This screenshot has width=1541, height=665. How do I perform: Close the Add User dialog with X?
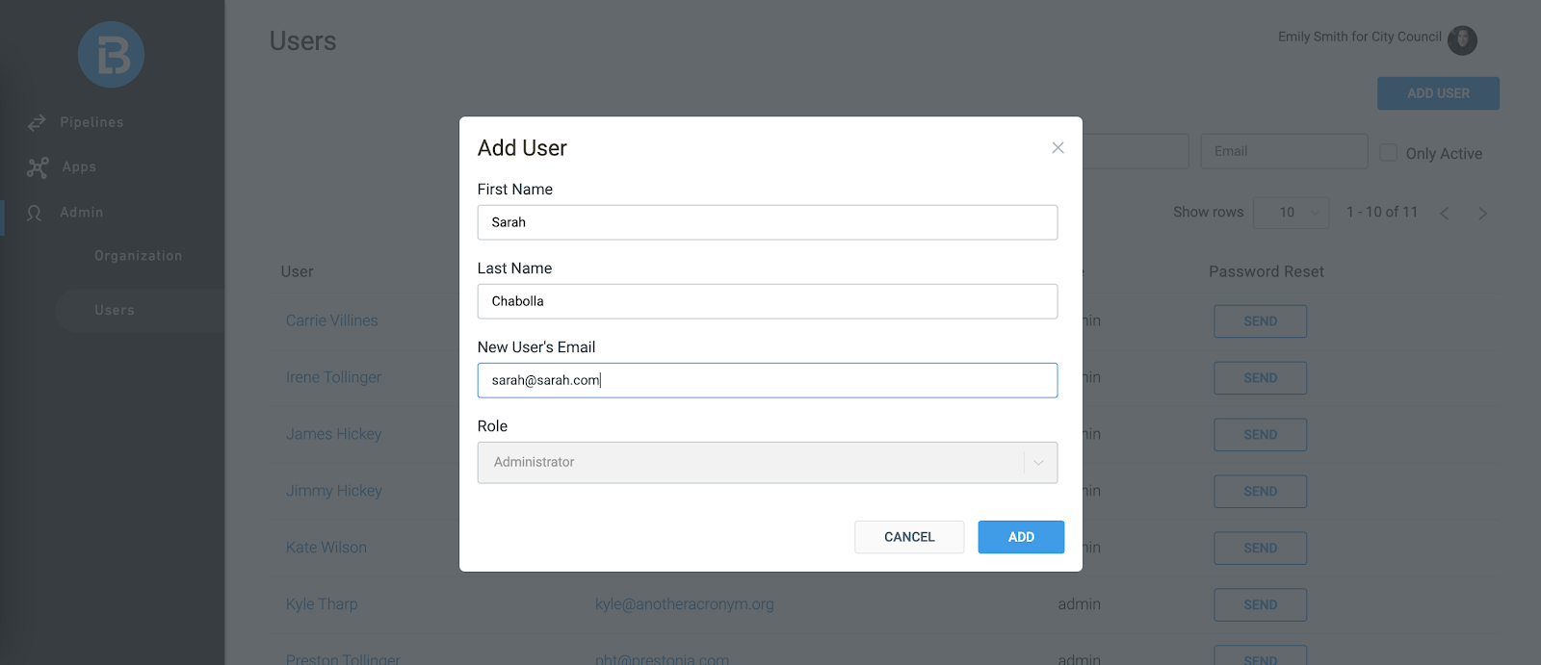tap(1058, 148)
